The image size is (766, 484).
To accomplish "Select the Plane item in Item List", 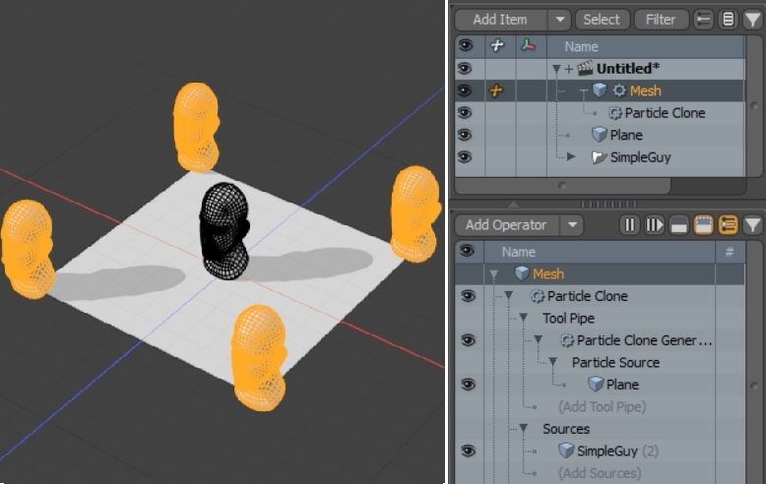I will pos(626,135).
